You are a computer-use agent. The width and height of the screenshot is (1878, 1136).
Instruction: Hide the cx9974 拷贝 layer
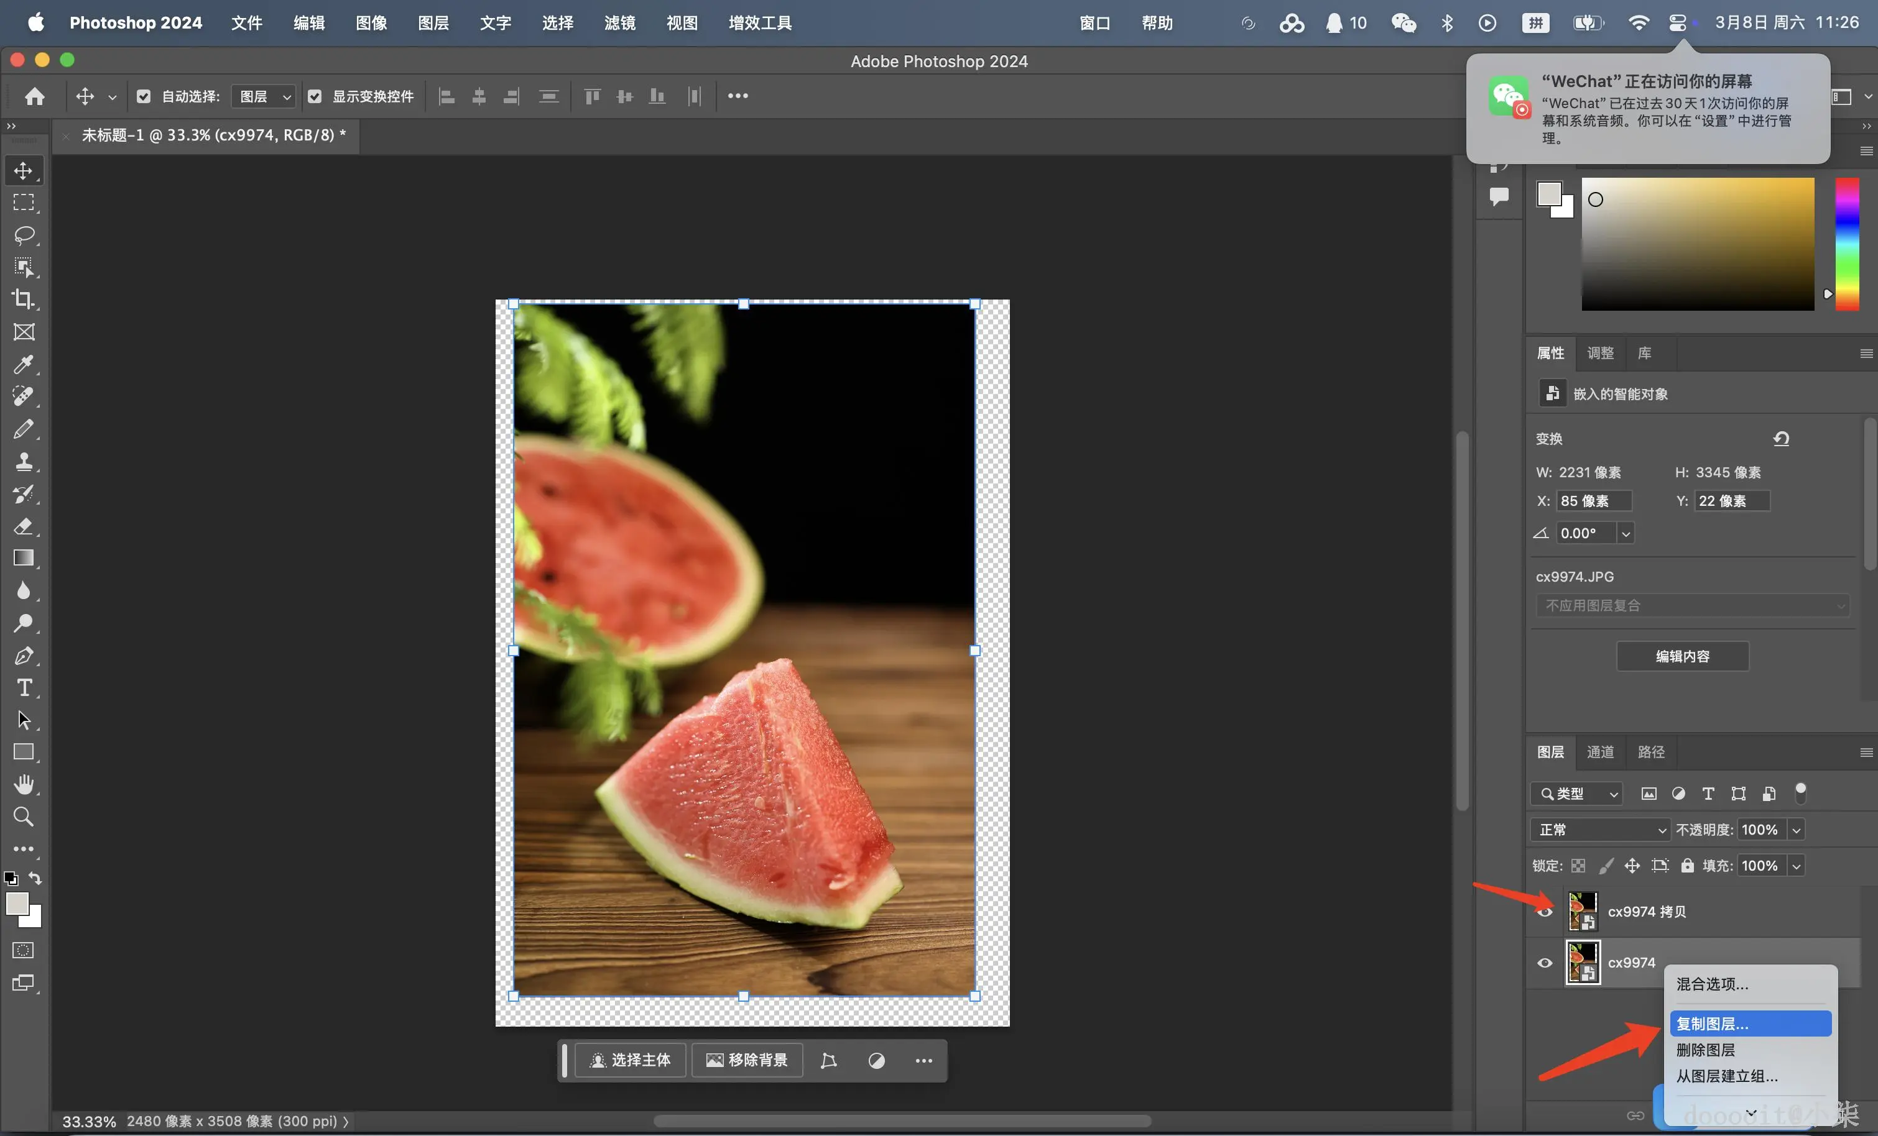tap(1545, 912)
